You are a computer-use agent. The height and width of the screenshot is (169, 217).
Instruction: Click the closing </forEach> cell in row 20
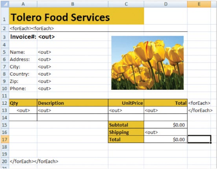click(34, 161)
